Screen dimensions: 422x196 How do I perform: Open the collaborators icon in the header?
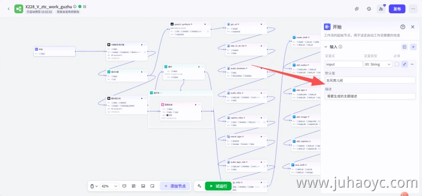[x=381, y=9]
